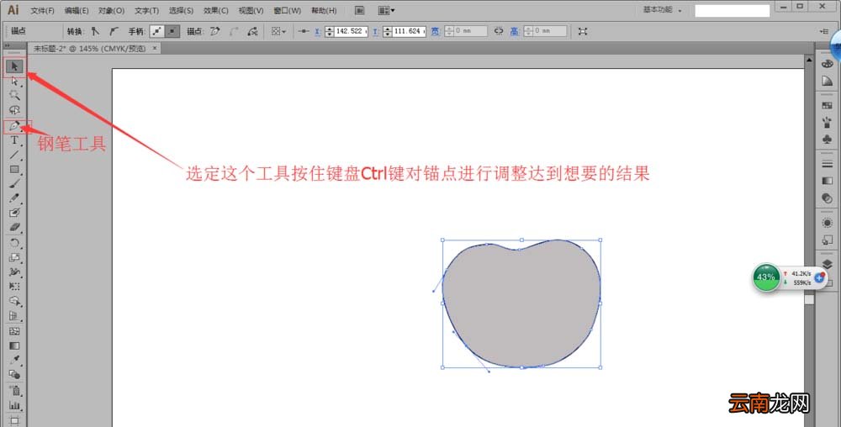Open the Swatches panel icon

coord(827,106)
